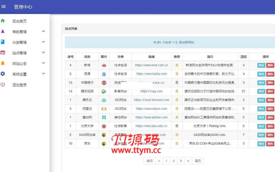Open the https://v.qq.com link
The image size is (275, 172).
pyautogui.click(x=151, y=91)
